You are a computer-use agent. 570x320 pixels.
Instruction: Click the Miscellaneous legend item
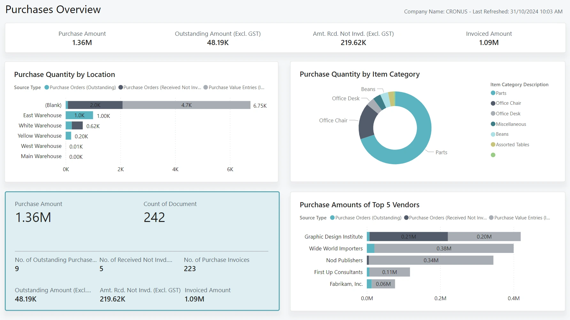pos(511,124)
